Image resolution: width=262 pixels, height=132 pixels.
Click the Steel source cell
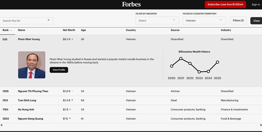[174, 100]
